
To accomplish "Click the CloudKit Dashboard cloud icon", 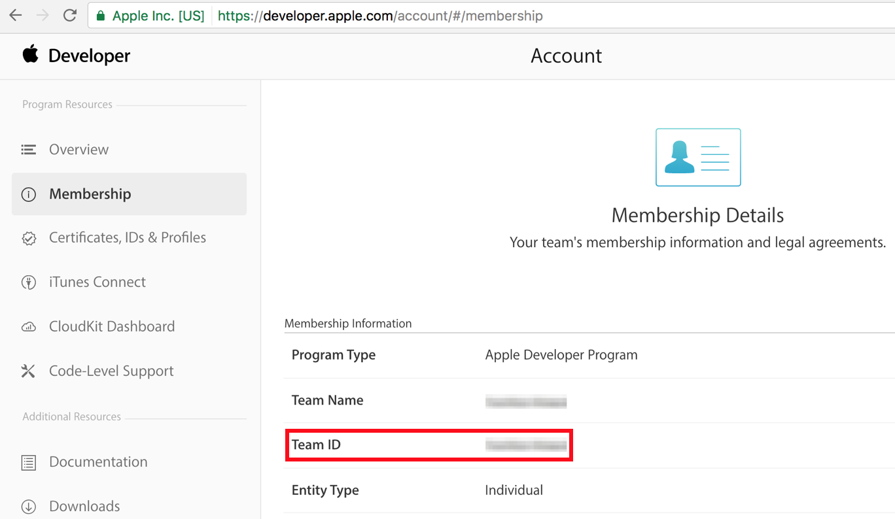I will click(x=28, y=327).
